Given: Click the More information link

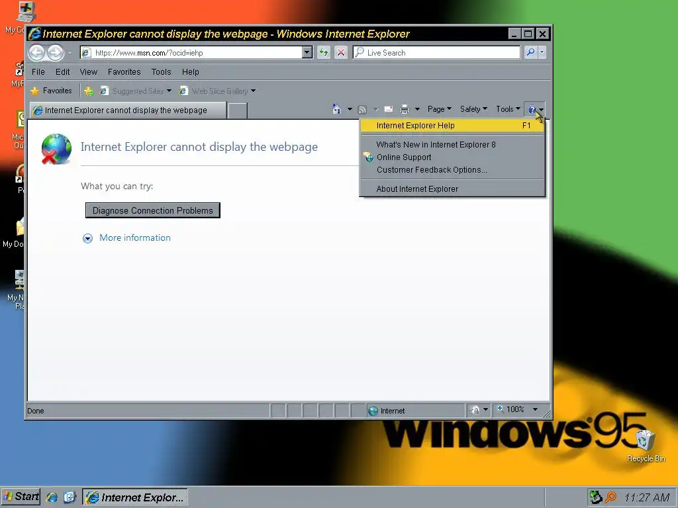Looking at the screenshot, I should [x=135, y=237].
